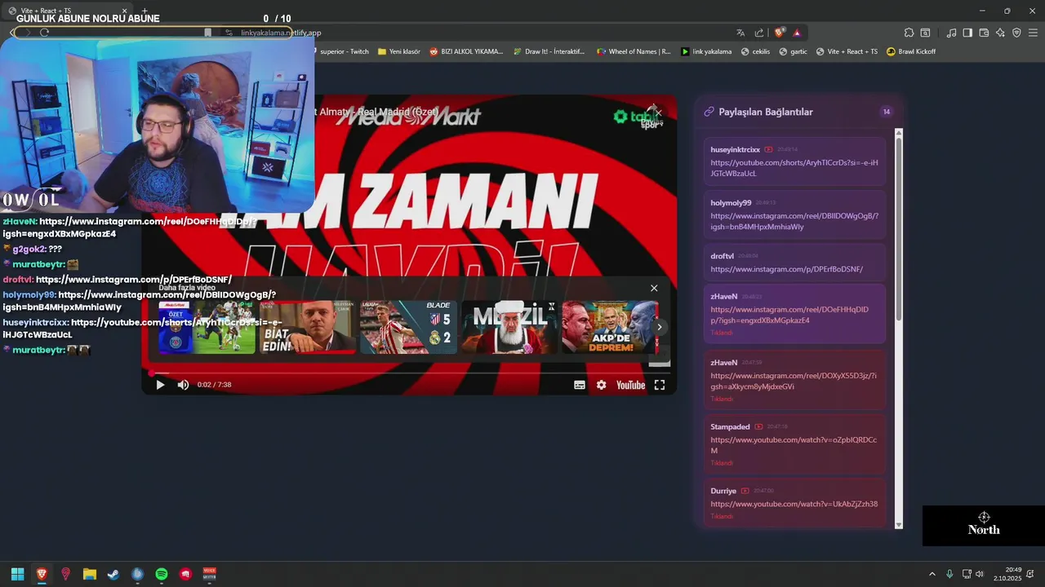Enter fullscreen on the video player
The image size is (1045, 587).
[660, 385]
